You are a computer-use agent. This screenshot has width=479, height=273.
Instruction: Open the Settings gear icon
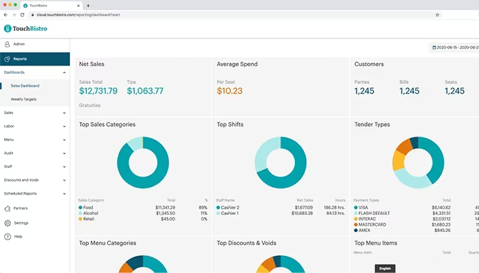(x=8, y=223)
